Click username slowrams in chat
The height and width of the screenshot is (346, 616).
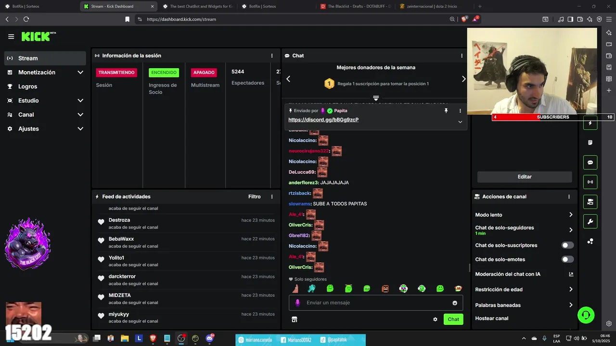(x=299, y=204)
